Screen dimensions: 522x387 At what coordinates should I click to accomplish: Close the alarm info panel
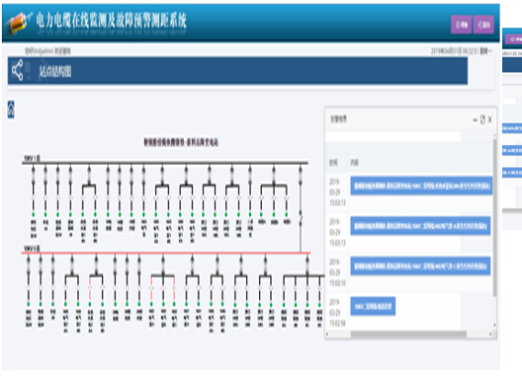coord(490,119)
